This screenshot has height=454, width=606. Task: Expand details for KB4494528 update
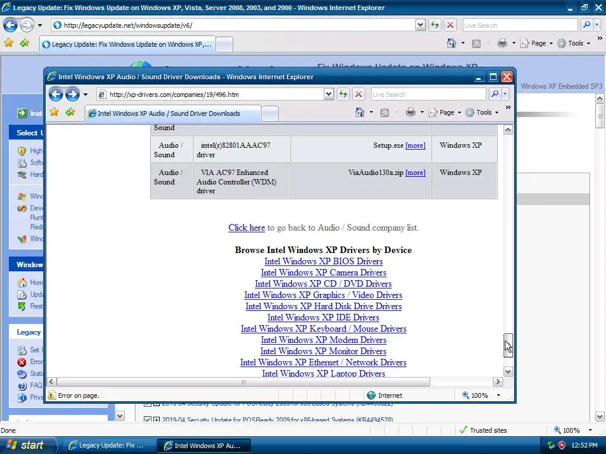156,419
